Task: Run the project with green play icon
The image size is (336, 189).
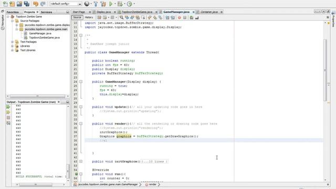Action: pyautogui.click(x=111, y=4)
